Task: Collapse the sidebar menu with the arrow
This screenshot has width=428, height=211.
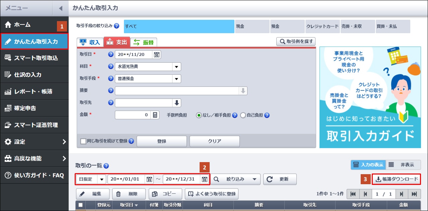Action: [x=60, y=8]
